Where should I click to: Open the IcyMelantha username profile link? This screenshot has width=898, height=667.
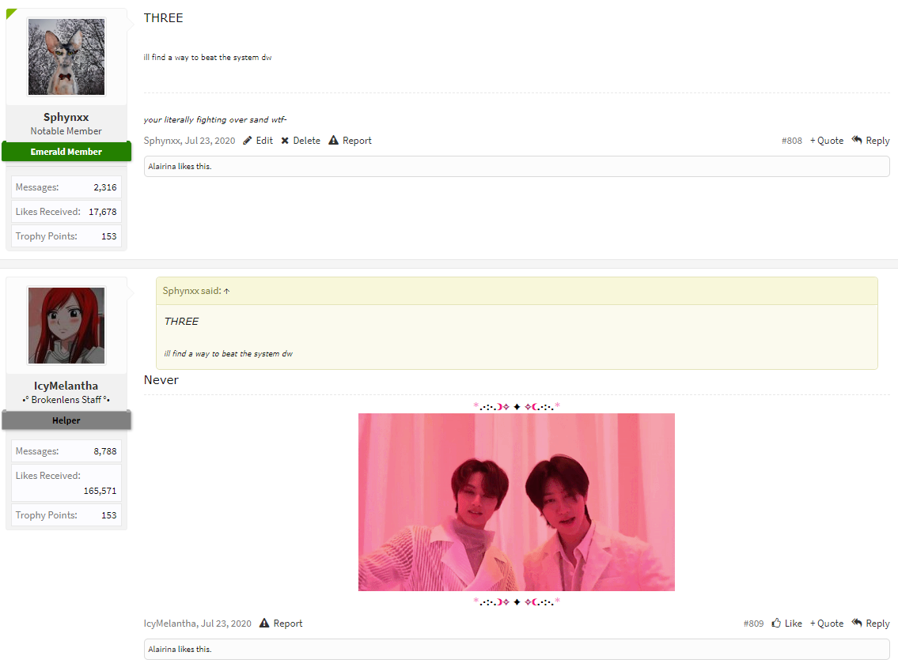coord(66,386)
